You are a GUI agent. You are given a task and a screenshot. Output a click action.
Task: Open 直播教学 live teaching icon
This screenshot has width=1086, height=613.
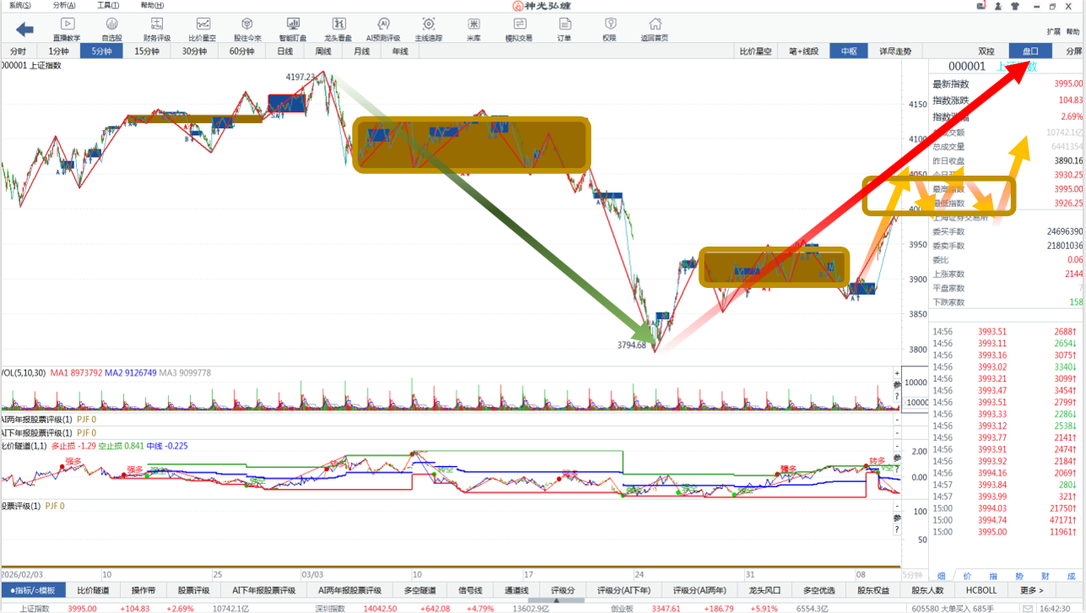point(67,28)
